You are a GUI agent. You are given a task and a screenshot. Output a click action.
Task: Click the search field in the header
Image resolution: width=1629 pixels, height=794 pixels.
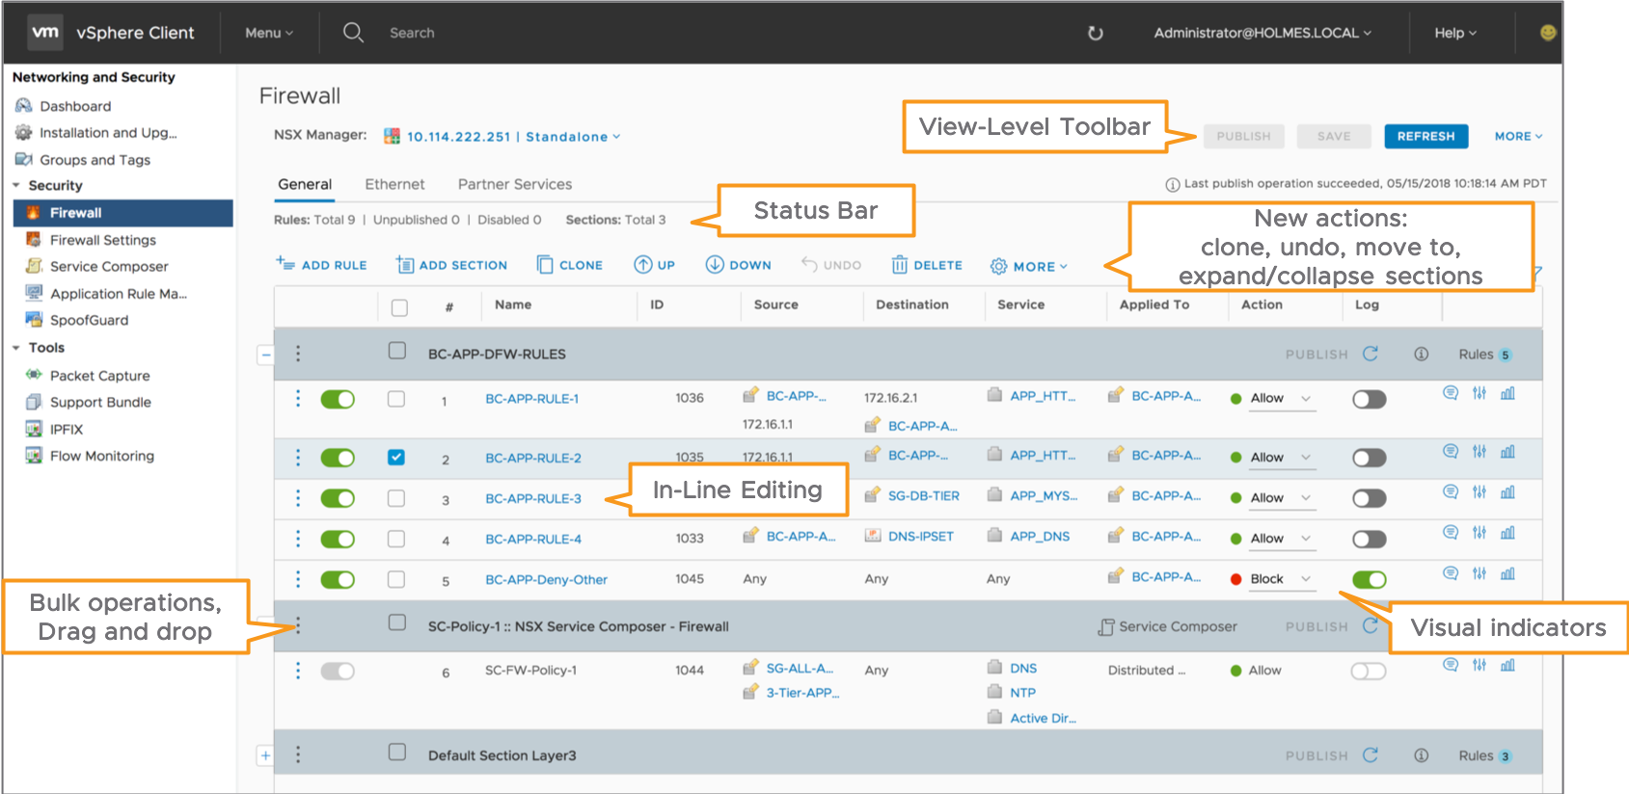point(412,33)
